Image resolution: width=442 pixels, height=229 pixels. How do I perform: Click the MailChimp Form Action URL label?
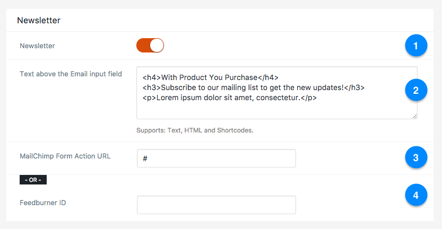point(65,156)
